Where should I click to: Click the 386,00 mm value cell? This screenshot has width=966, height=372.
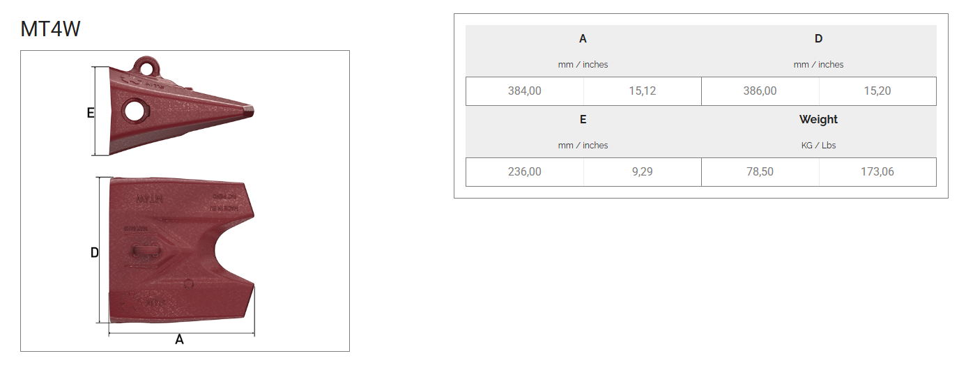(760, 91)
